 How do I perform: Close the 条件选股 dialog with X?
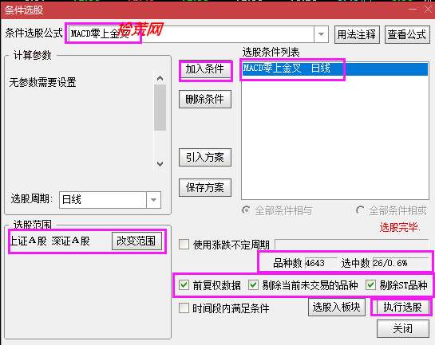[428, 10]
